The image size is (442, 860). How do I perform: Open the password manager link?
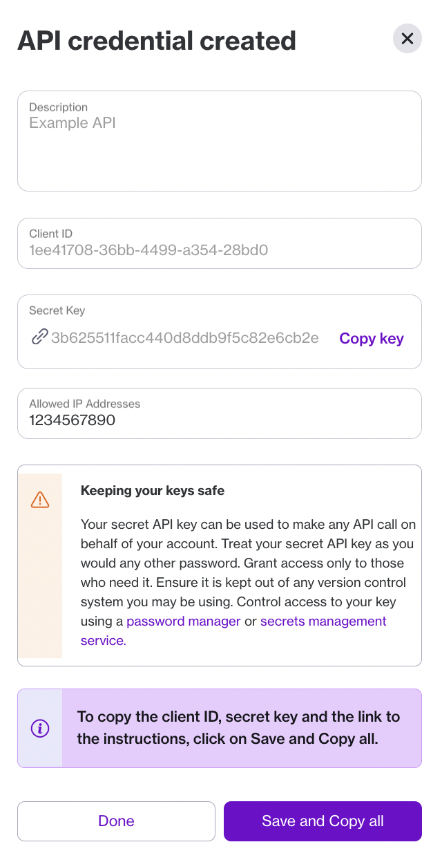click(x=183, y=621)
